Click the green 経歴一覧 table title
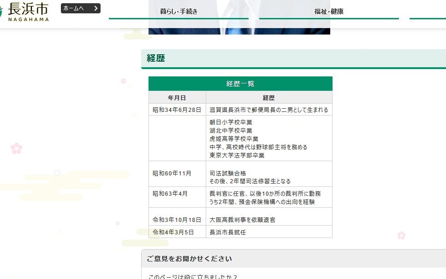This screenshot has height=279, width=446. tap(240, 84)
